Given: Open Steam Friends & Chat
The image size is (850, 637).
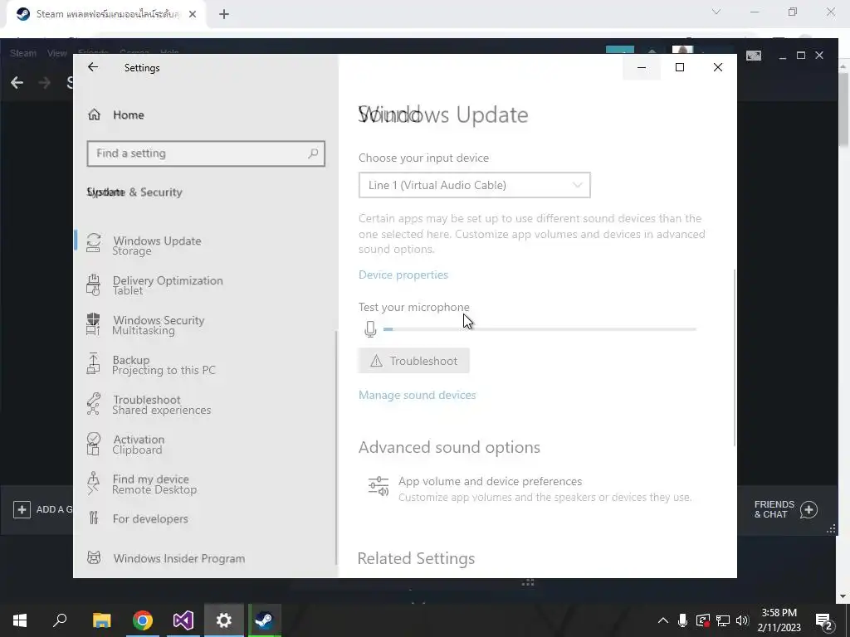Looking at the screenshot, I should (785, 510).
